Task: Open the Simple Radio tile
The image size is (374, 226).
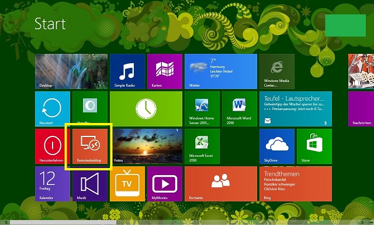Action: click(x=127, y=71)
